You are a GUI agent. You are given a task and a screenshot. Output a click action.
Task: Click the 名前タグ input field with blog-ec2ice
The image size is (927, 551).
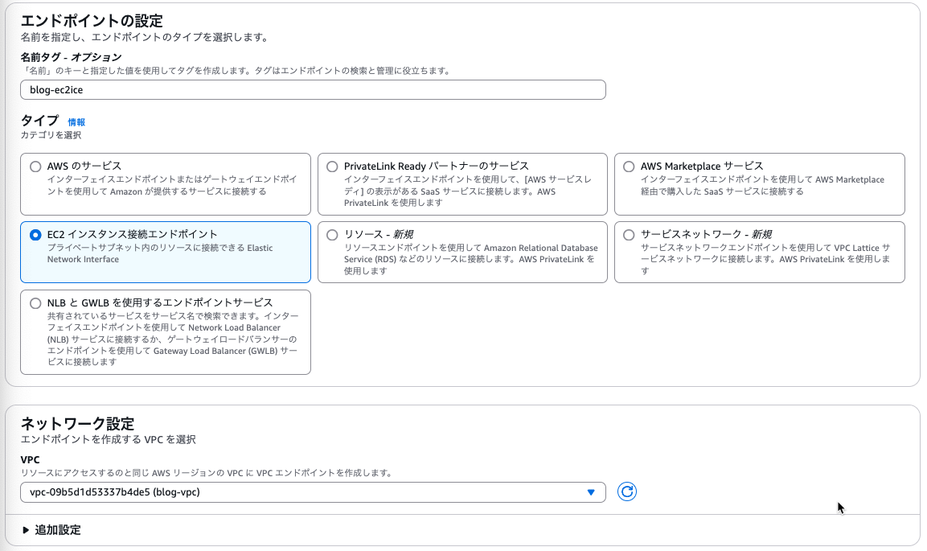(313, 90)
